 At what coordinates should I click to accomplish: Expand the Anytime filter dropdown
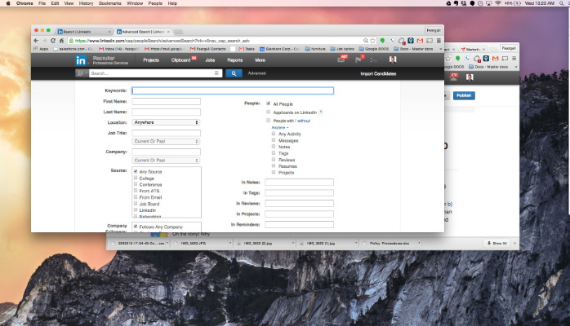[280, 128]
